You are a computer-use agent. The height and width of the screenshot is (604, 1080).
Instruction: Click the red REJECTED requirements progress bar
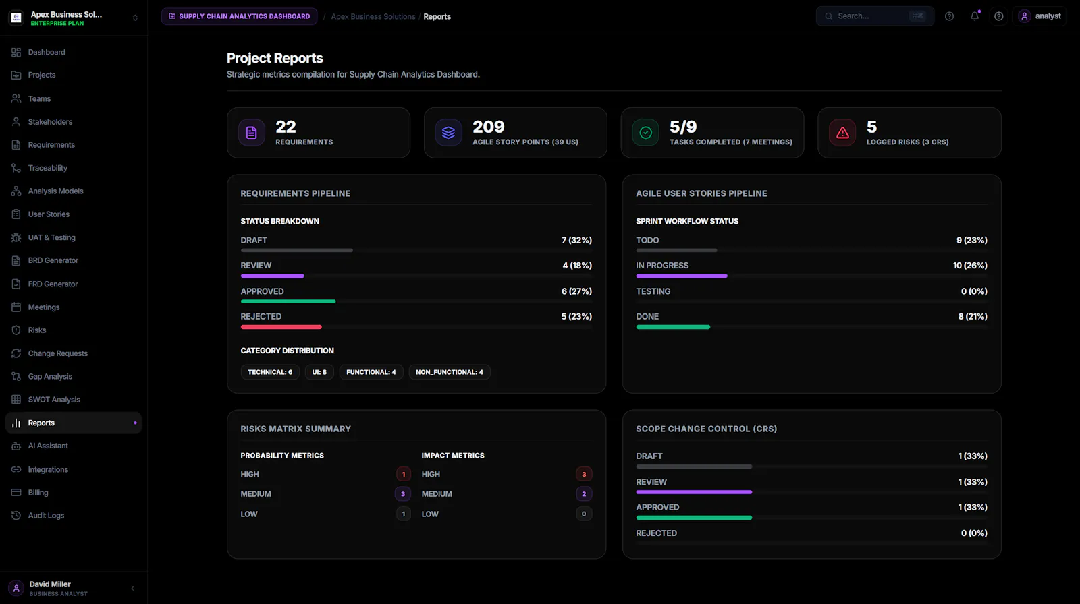click(281, 327)
